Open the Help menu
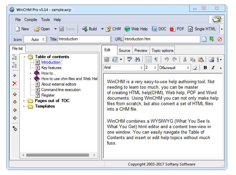236x175 pixels. coord(57,19)
